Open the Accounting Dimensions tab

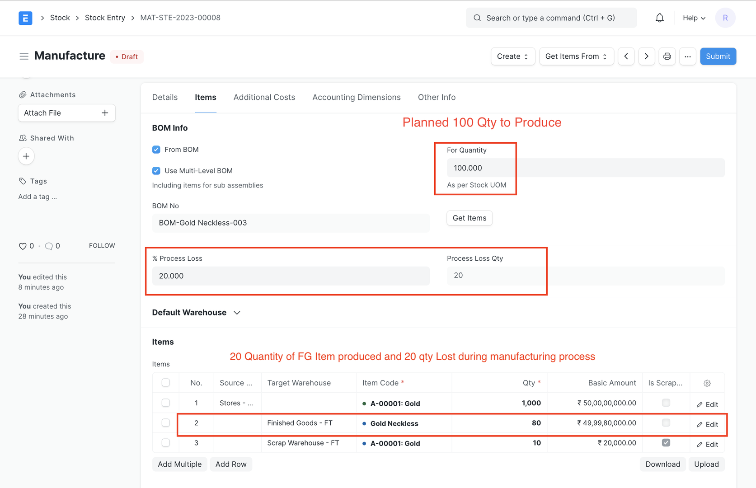coord(356,97)
